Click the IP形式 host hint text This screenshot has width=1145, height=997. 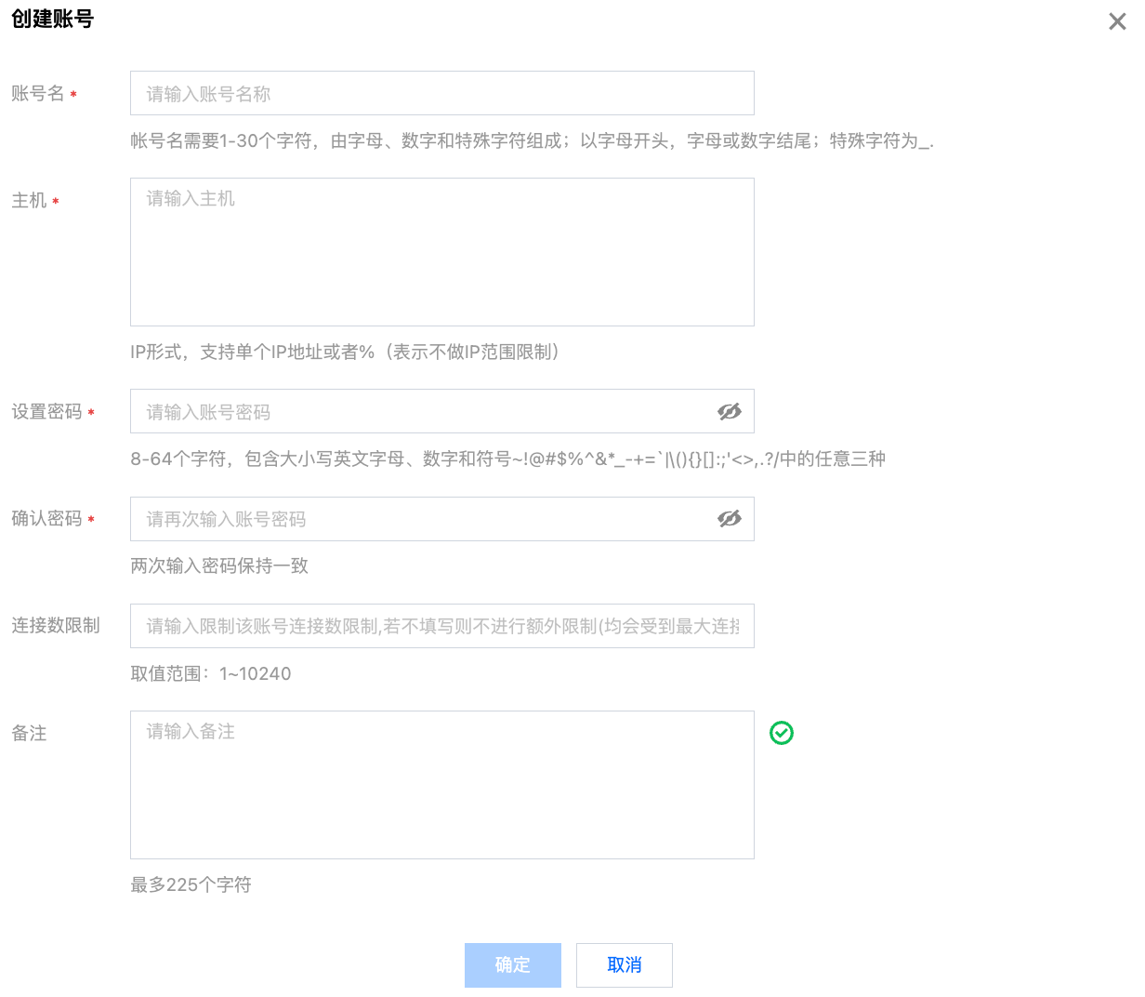pos(345,352)
